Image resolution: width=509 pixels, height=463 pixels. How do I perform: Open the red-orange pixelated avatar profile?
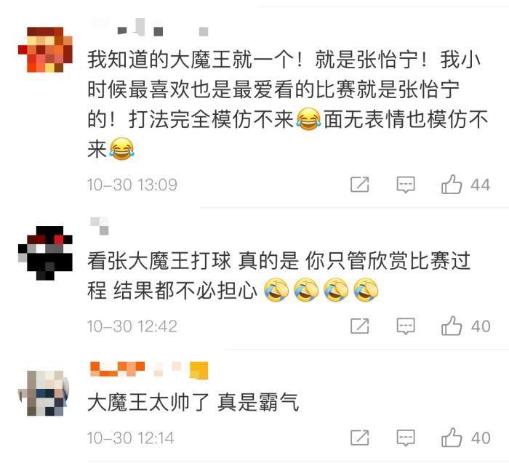(45, 49)
